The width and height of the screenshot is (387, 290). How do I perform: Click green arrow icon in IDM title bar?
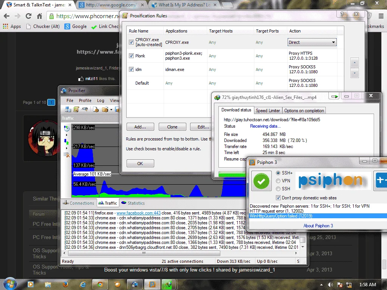(334, 96)
